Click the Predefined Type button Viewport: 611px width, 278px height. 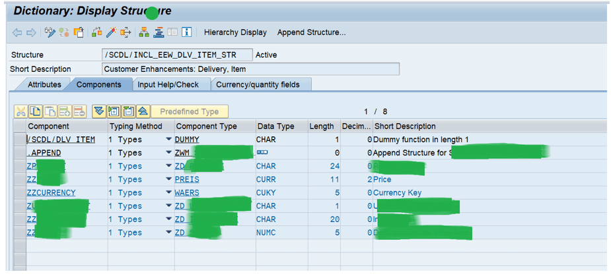point(190,111)
